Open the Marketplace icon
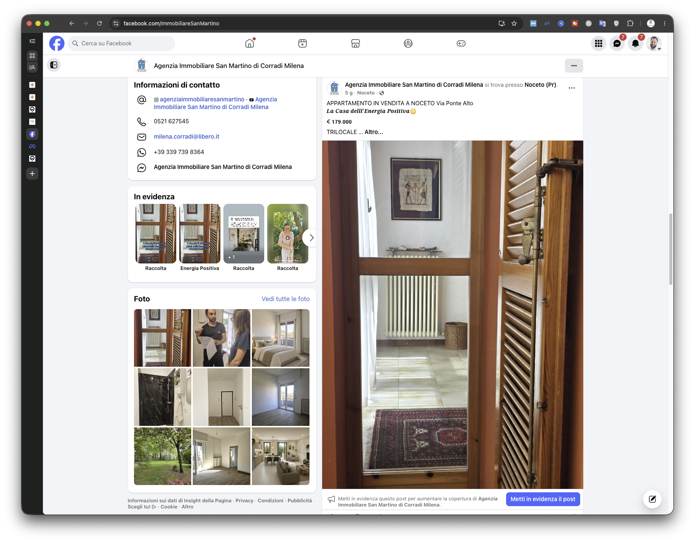Screen dimensions: 695x543 coord(356,43)
